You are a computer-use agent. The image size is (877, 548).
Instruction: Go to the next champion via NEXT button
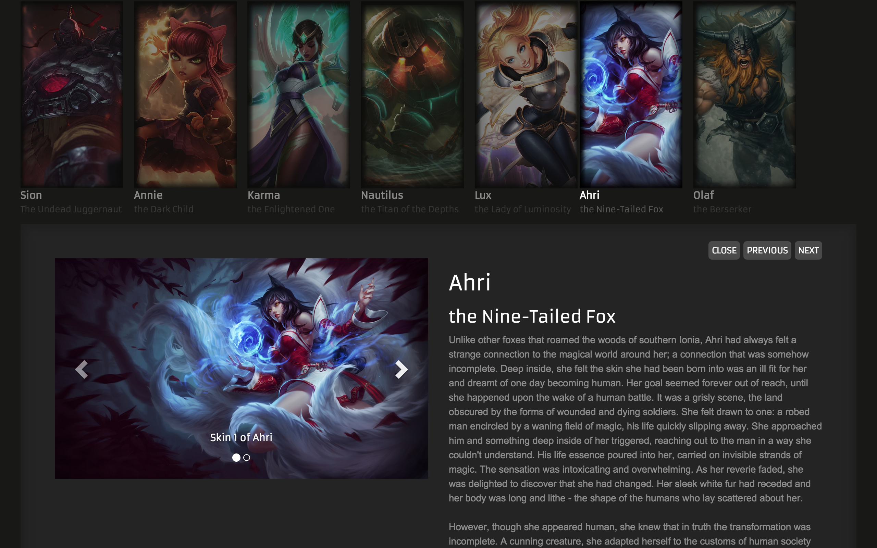point(808,250)
